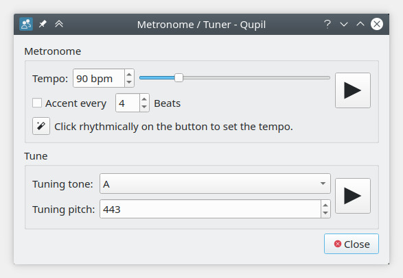Increase tempo with the up arrow
The width and height of the screenshot is (403, 278).
pos(129,74)
